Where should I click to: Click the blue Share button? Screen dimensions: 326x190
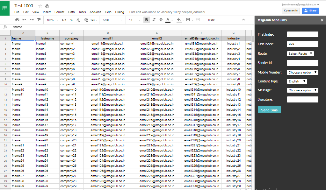click(x=311, y=11)
